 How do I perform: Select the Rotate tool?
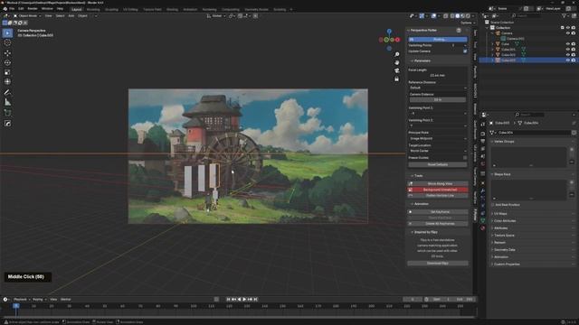tap(7, 62)
